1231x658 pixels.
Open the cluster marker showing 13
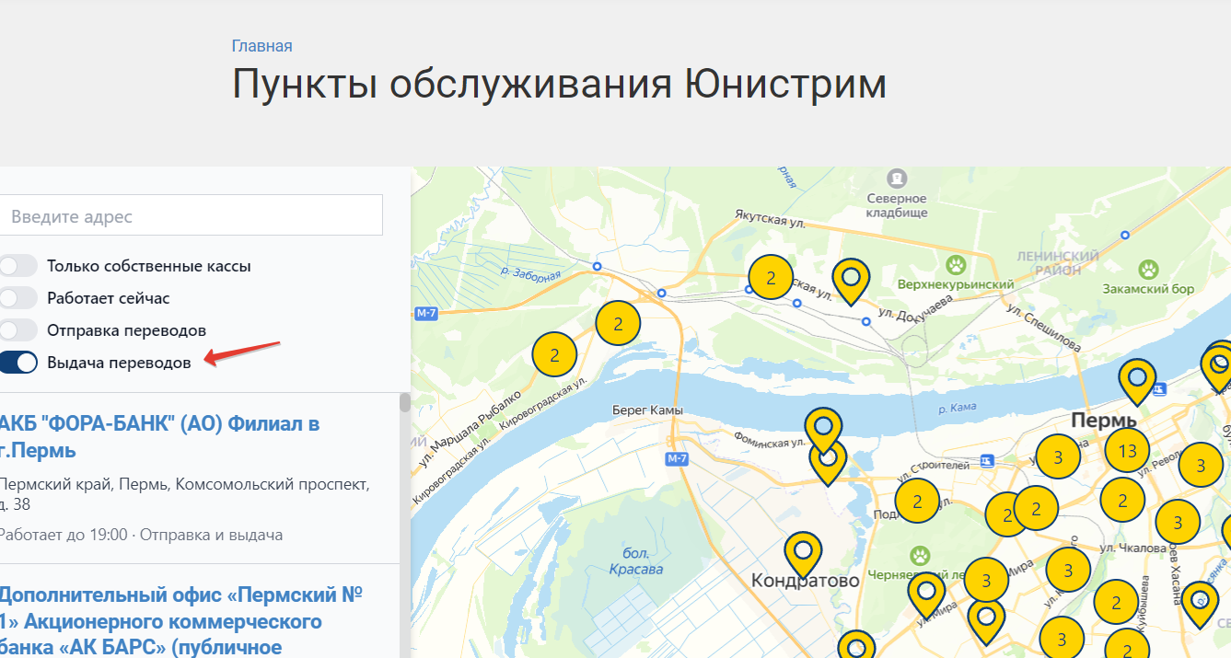(1127, 451)
